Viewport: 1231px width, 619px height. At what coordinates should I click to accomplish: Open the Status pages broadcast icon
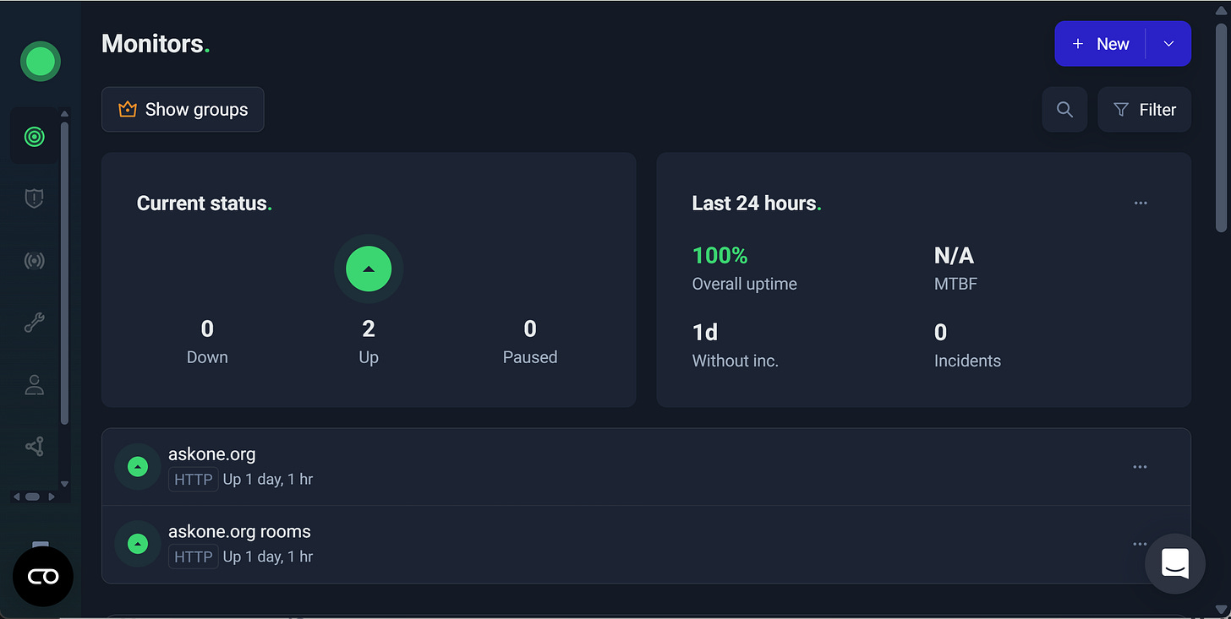(34, 260)
